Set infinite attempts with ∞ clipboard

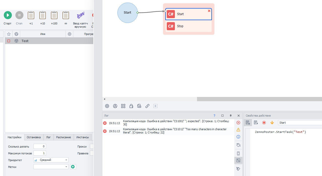[x=66, y=15]
